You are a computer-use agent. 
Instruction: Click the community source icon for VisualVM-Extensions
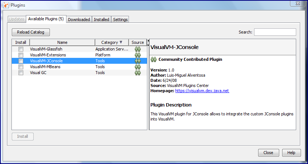pos(138,55)
